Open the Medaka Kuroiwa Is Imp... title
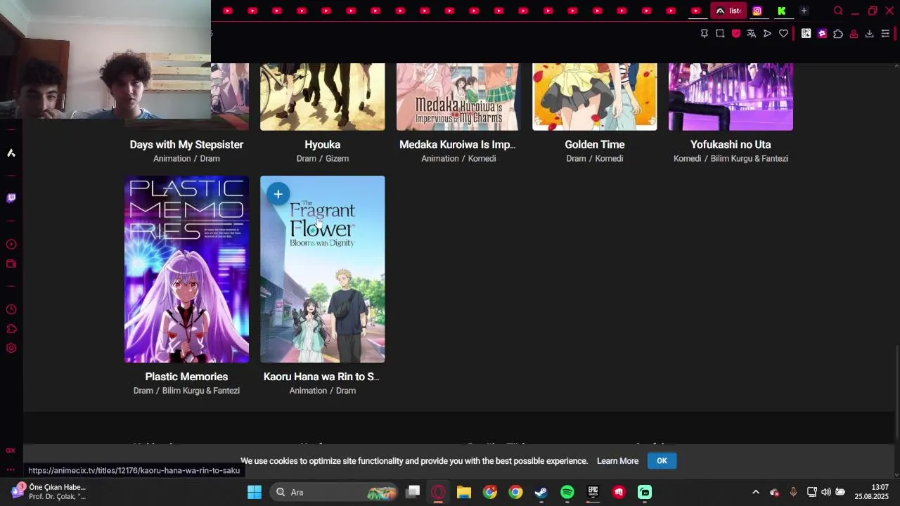Viewport: 900px width, 506px height. 458,145
